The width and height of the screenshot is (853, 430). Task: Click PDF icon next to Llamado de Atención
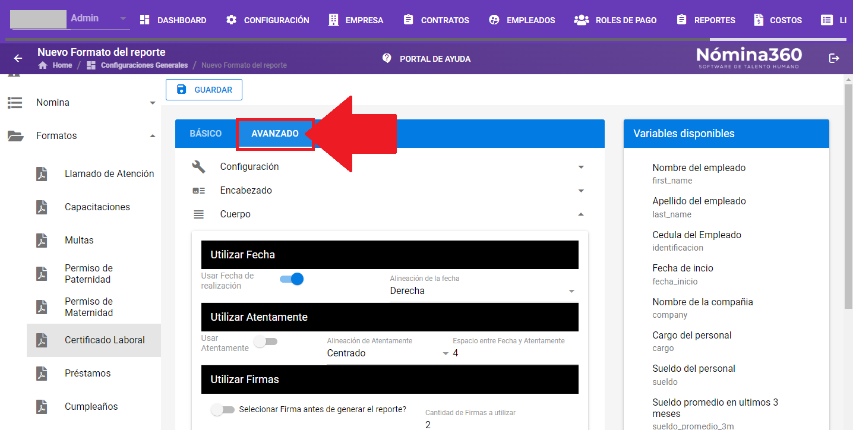tap(42, 174)
